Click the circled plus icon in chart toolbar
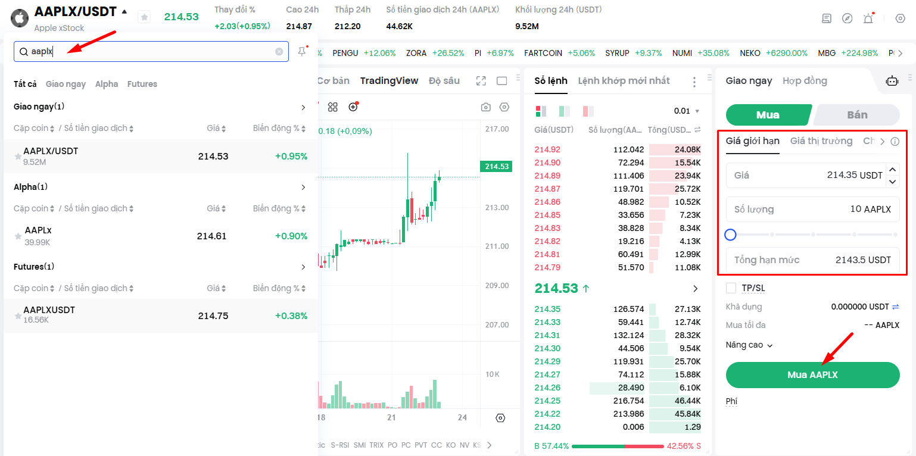The width and height of the screenshot is (916, 456). click(x=353, y=107)
